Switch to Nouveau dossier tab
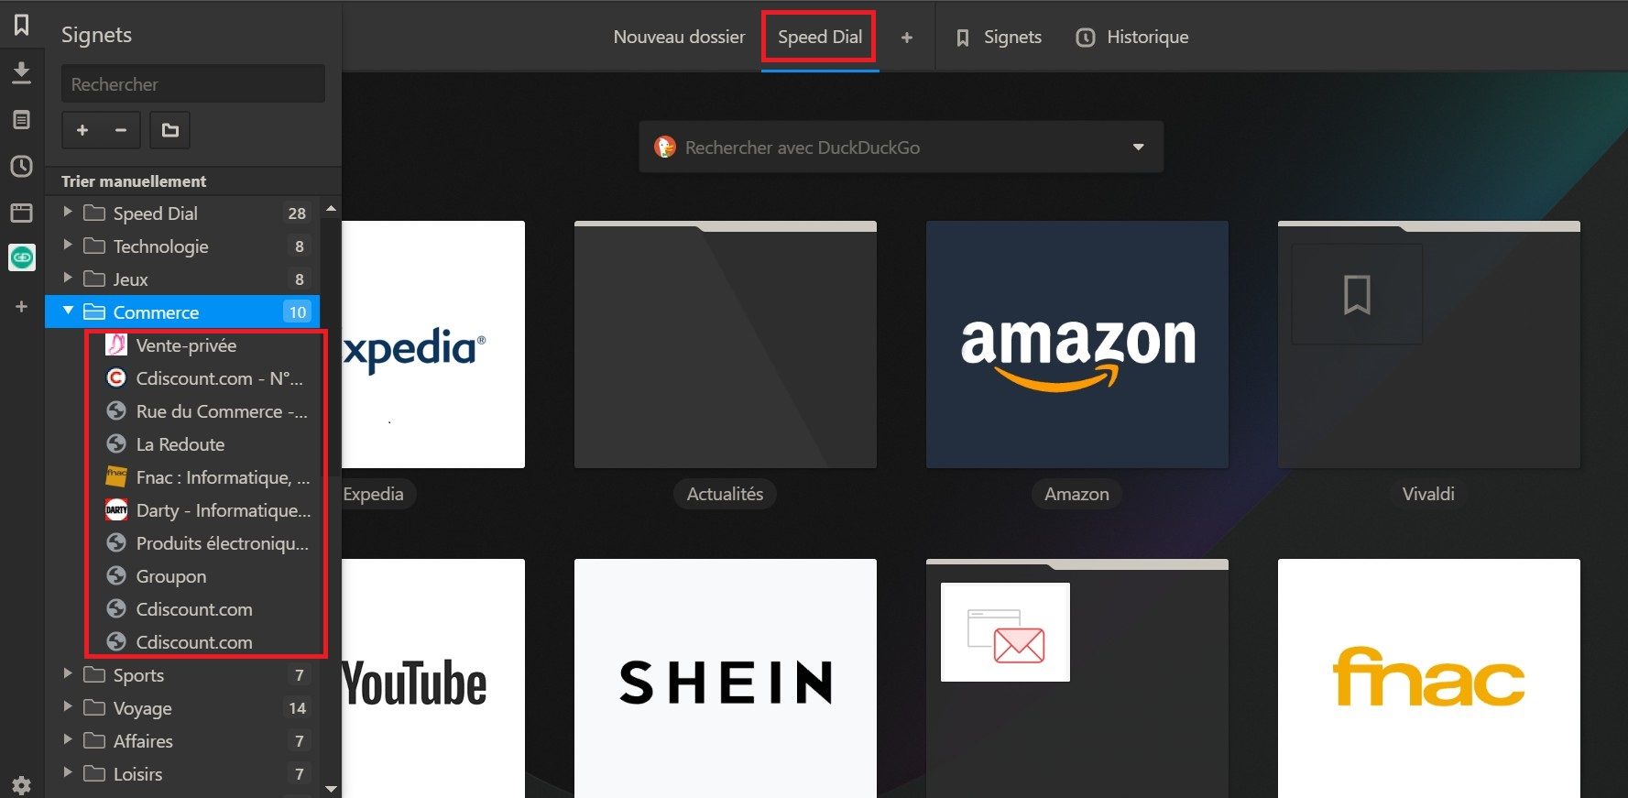This screenshot has height=798, width=1628. pyautogui.click(x=679, y=38)
